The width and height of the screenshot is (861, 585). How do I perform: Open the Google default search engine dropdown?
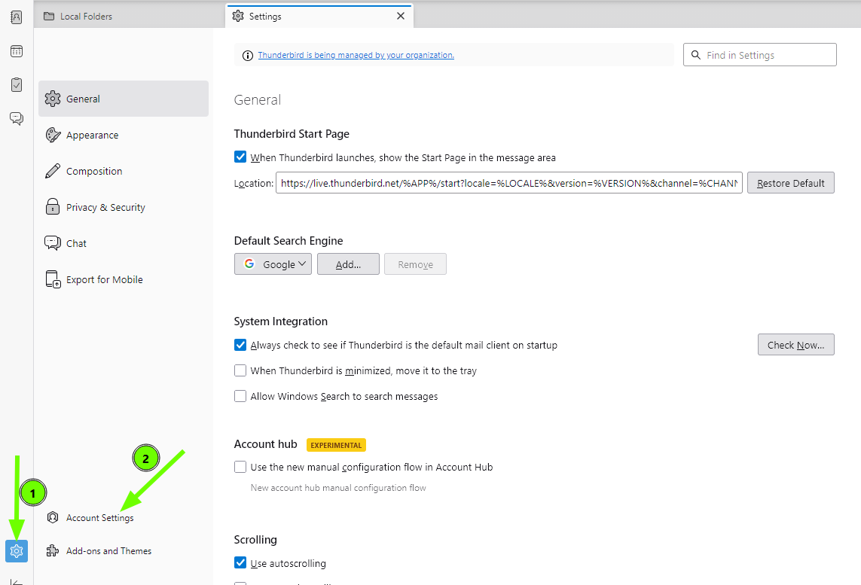pyautogui.click(x=273, y=264)
